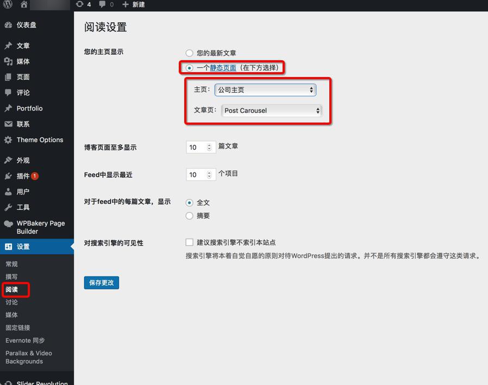Select the 一个静态页面 radio option
The height and width of the screenshot is (385, 488).
click(189, 68)
